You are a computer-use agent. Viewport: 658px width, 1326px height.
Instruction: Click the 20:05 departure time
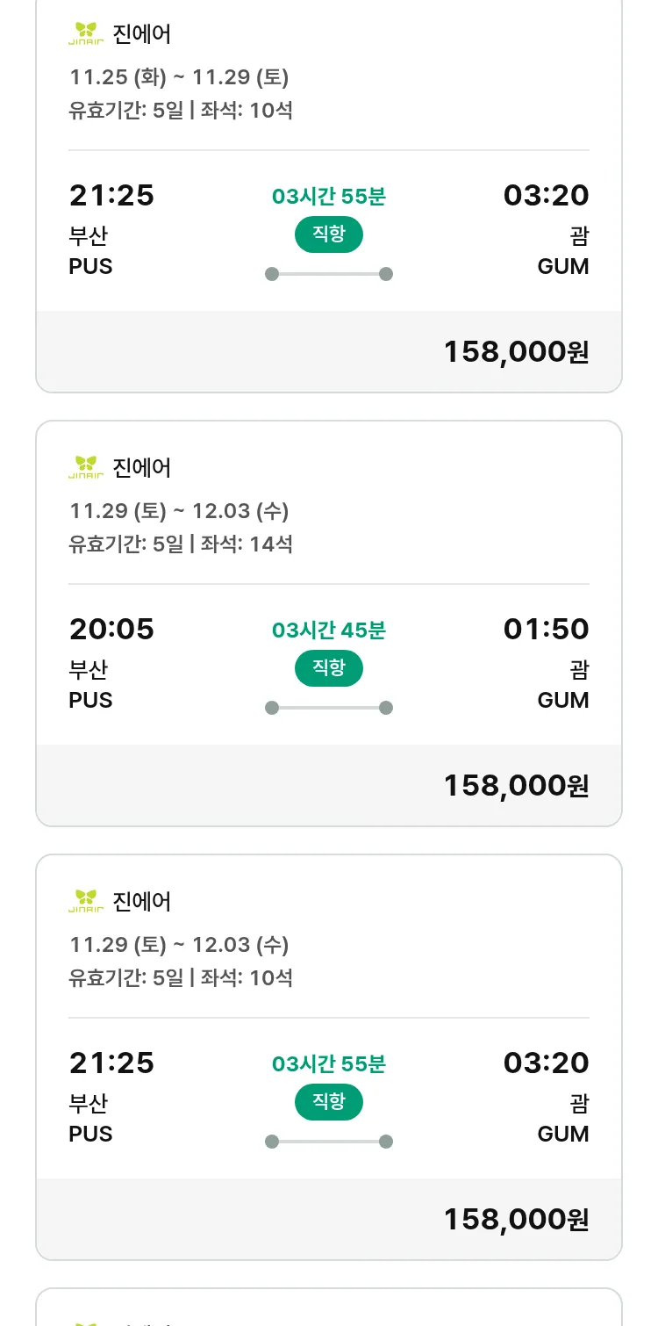[x=111, y=629]
